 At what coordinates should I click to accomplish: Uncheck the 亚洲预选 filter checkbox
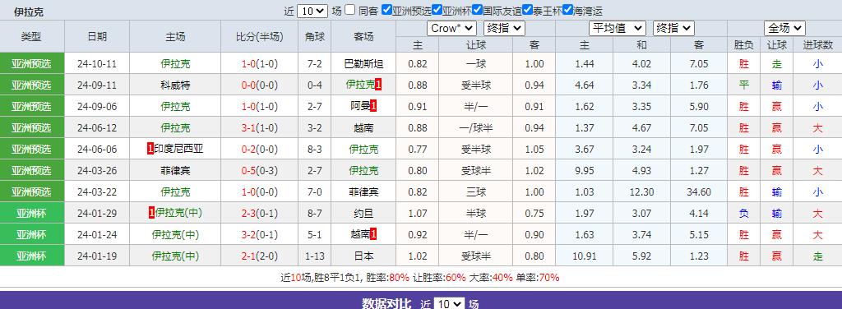pyautogui.click(x=386, y=10)
